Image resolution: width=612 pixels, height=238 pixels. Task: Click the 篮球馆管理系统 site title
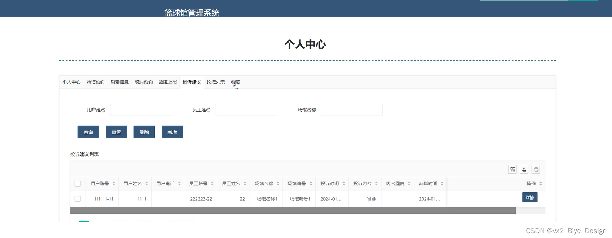[x=192, y=13]
